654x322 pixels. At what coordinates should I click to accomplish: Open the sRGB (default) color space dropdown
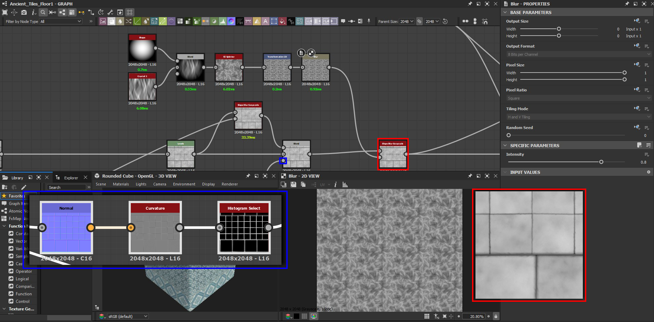128,316
